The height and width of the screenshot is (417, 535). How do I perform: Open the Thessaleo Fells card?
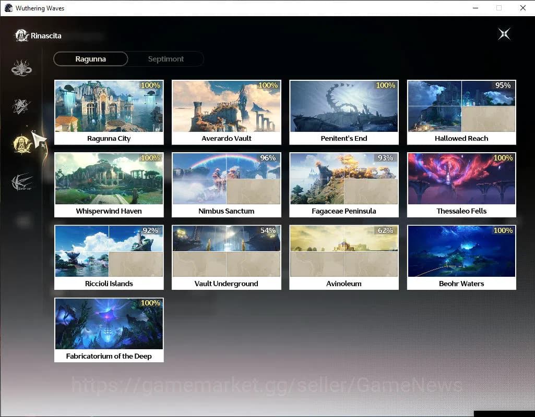461,185
